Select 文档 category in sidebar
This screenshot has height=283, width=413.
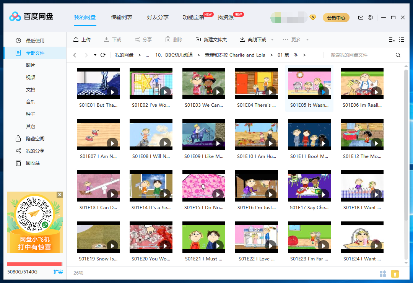coord(31,89)
